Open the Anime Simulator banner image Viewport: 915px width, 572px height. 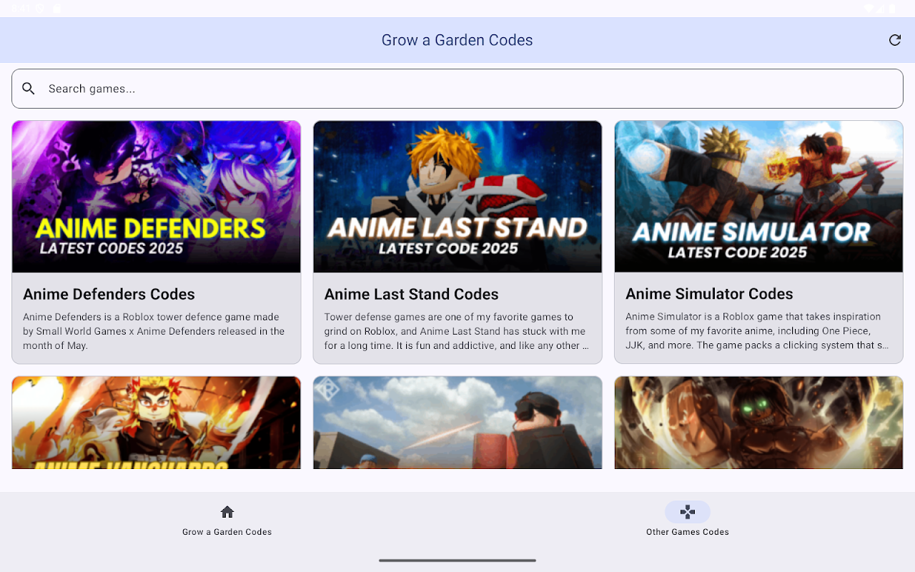tap(759, 197)
